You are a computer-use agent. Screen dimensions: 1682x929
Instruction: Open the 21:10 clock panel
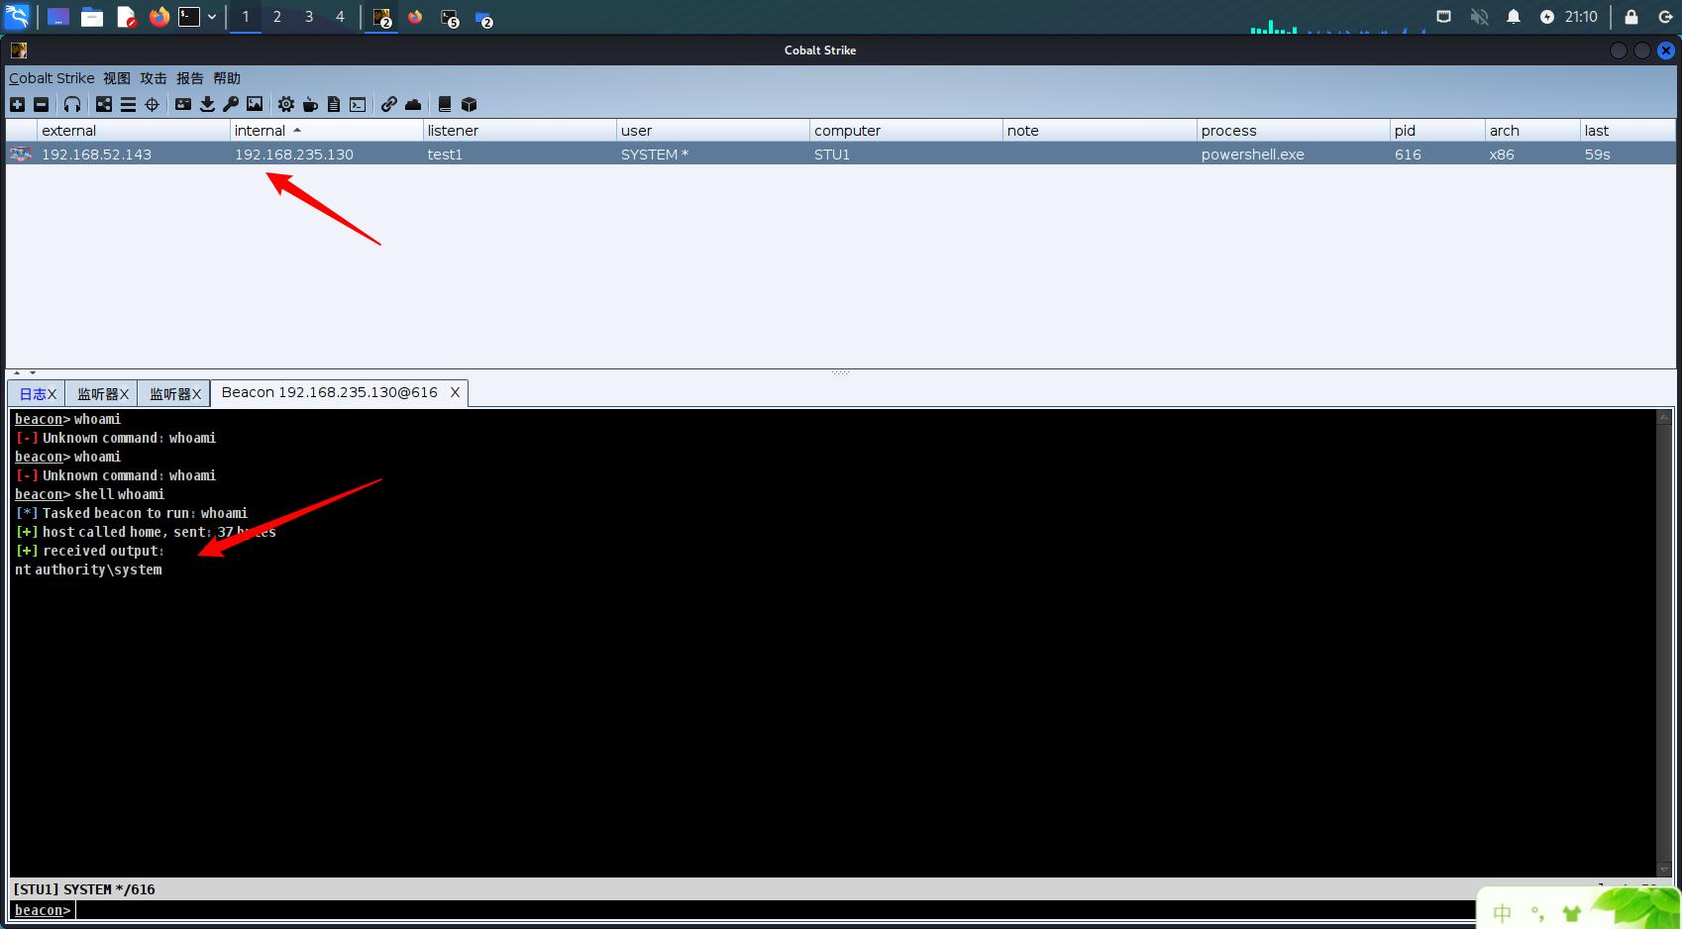[x=1581, y=17]
